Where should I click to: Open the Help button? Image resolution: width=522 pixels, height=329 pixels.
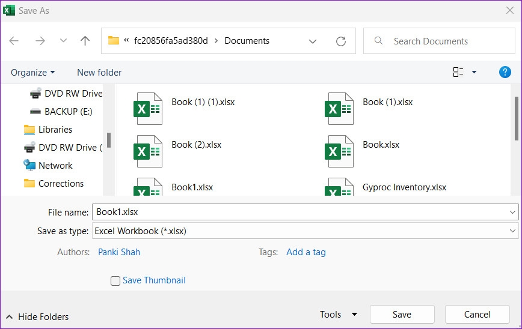[505, 72]
